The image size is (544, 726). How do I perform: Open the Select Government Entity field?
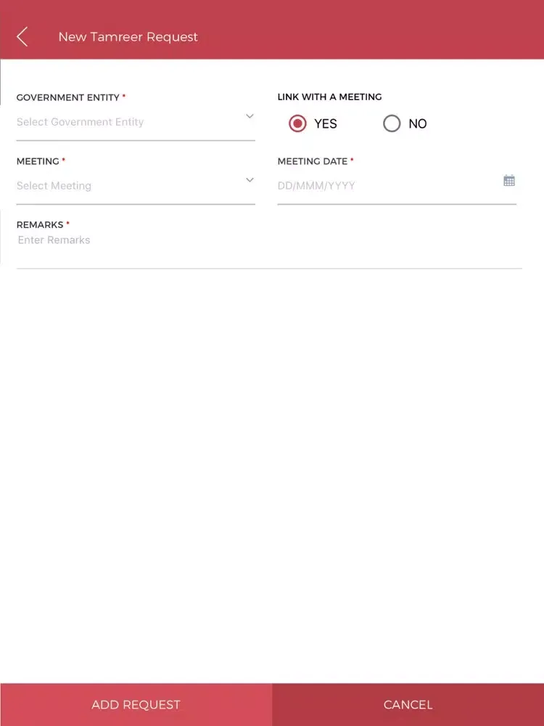point(123,122)
